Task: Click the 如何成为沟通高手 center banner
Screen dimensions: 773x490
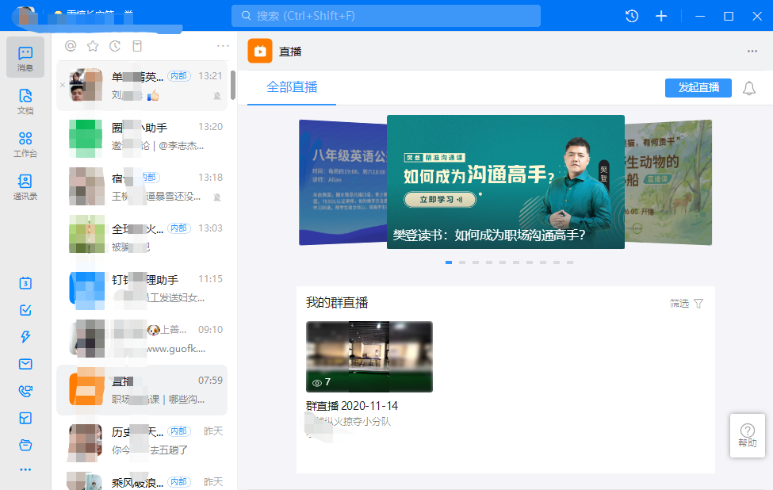Action: coord(505,182)
